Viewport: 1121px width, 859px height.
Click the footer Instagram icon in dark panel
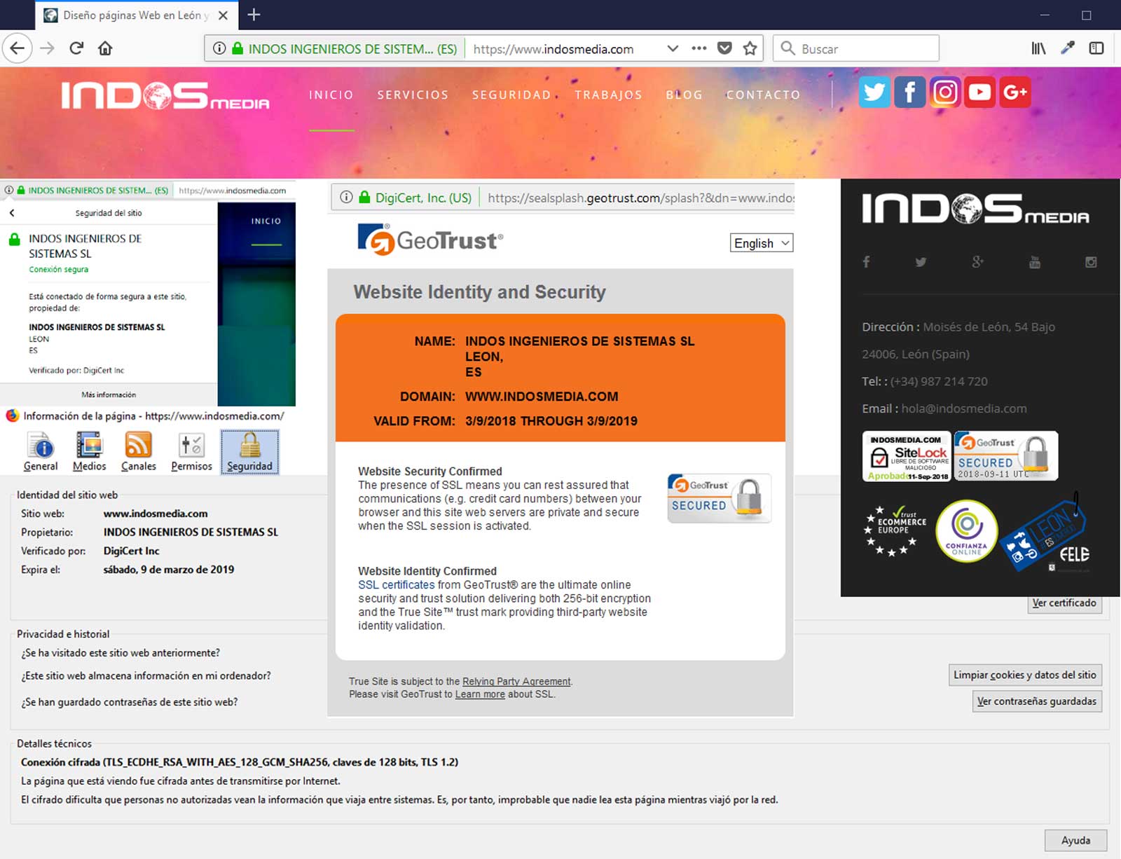(1091, 262)
